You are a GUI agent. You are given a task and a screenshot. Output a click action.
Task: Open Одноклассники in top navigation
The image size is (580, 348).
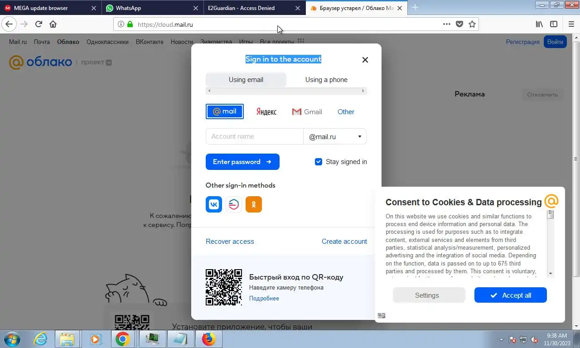(x=107, y=42)
